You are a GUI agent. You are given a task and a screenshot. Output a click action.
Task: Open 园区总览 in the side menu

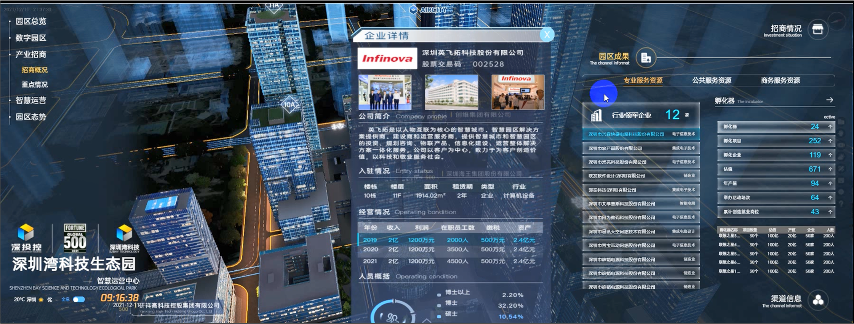(31, 21)
